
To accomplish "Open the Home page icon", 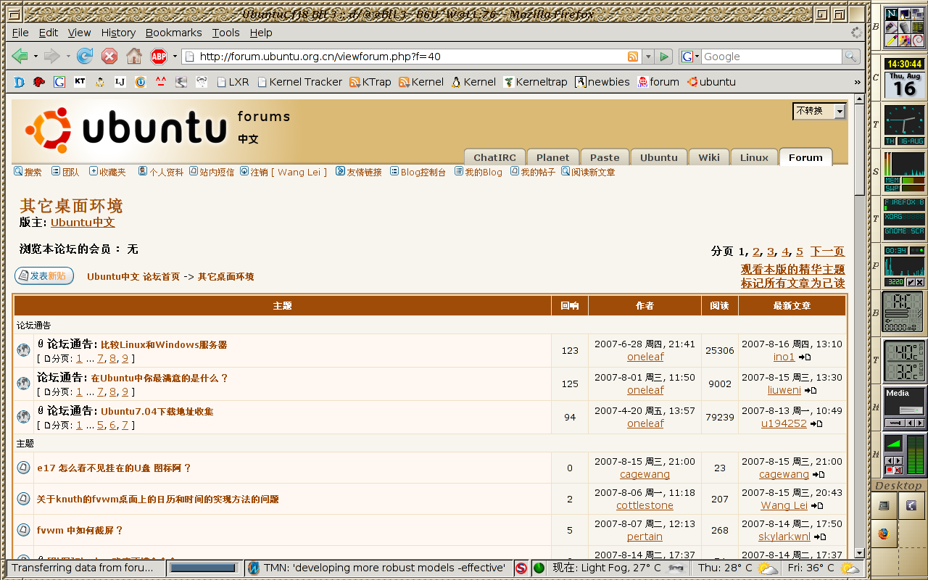I will pos(134,56).
